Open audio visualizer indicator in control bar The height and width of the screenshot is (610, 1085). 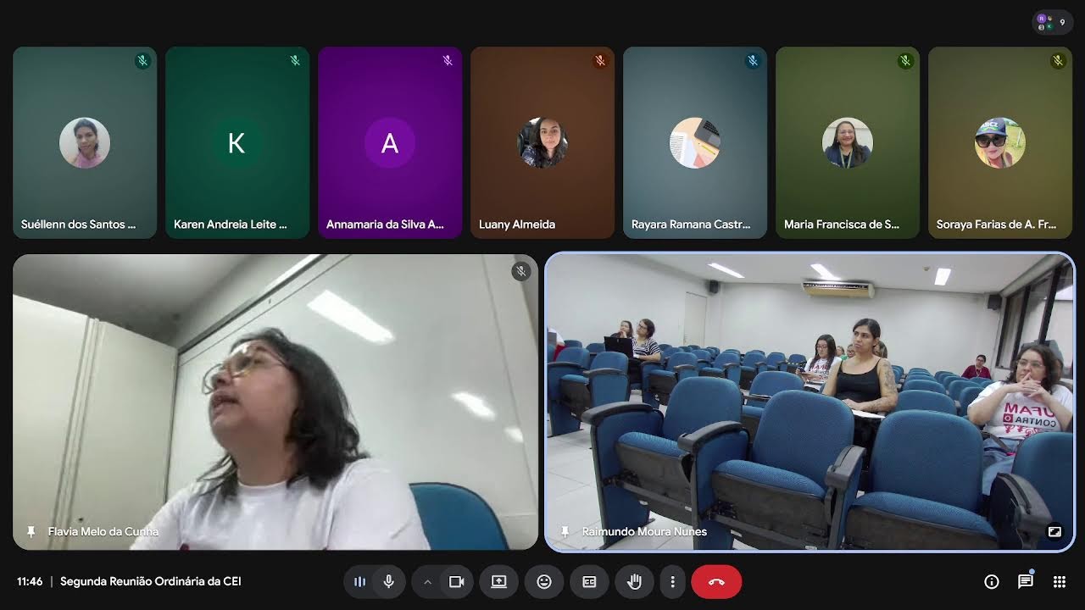tap(359, 582)
